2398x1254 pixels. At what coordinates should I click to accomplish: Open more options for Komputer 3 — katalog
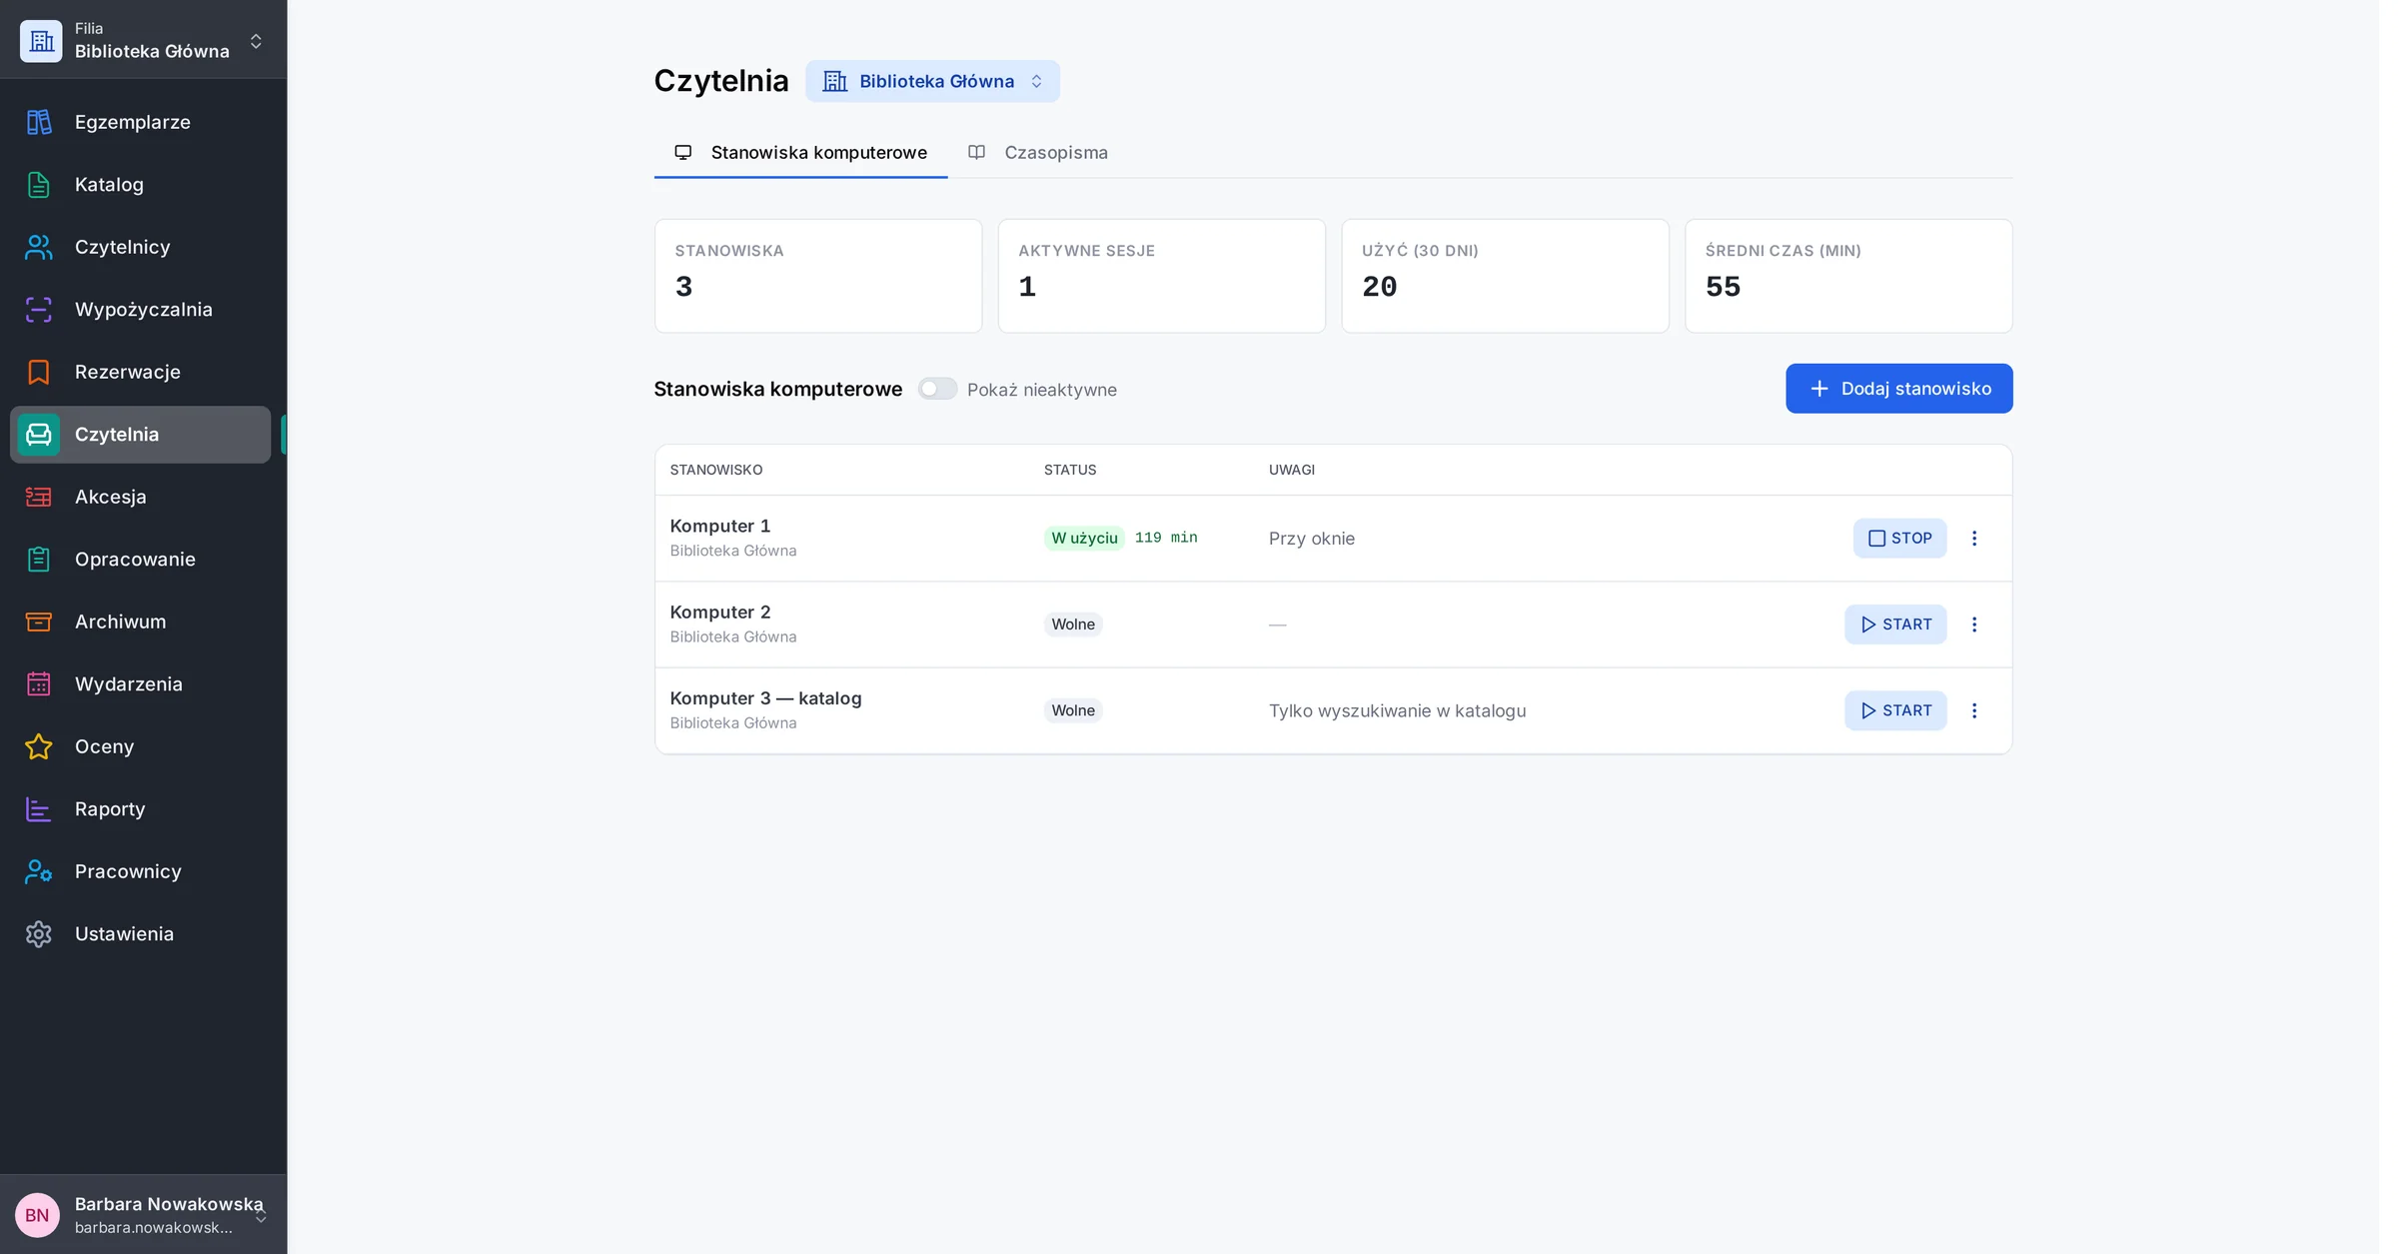1974,710
